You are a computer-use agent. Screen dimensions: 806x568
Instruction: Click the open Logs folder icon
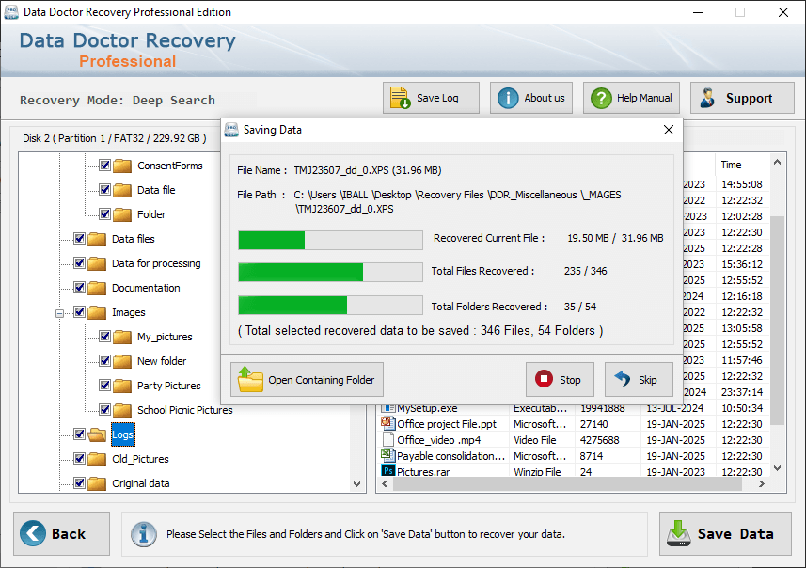[97, 434]
